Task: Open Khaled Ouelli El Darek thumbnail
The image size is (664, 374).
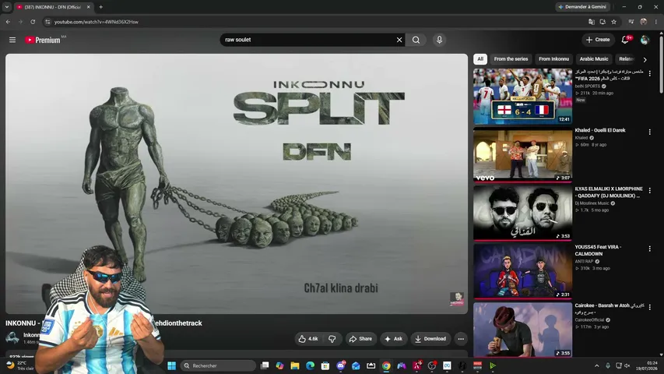Action: coord(522,155)
